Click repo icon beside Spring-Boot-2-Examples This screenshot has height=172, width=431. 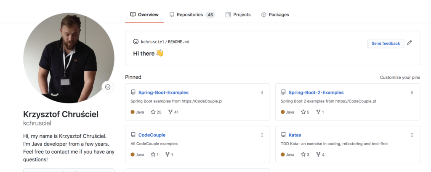[x=283, y=92]
